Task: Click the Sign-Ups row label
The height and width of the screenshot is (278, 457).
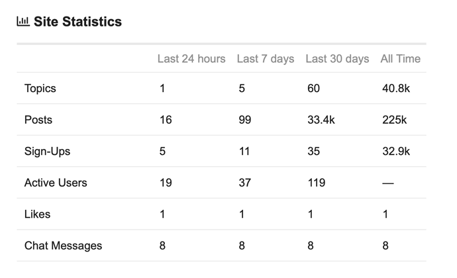Action: (47, 151)
